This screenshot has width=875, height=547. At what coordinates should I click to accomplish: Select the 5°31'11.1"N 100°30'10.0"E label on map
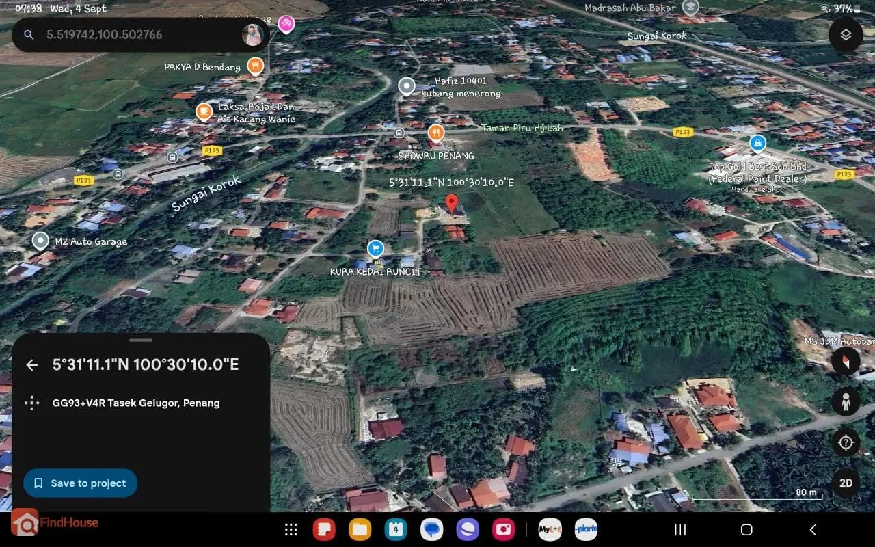[451, 183]
